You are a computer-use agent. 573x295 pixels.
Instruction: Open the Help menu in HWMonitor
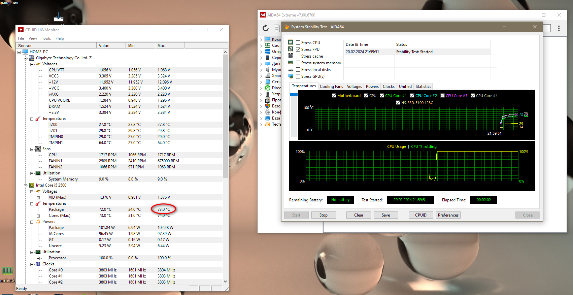click(x=60, y=38)
